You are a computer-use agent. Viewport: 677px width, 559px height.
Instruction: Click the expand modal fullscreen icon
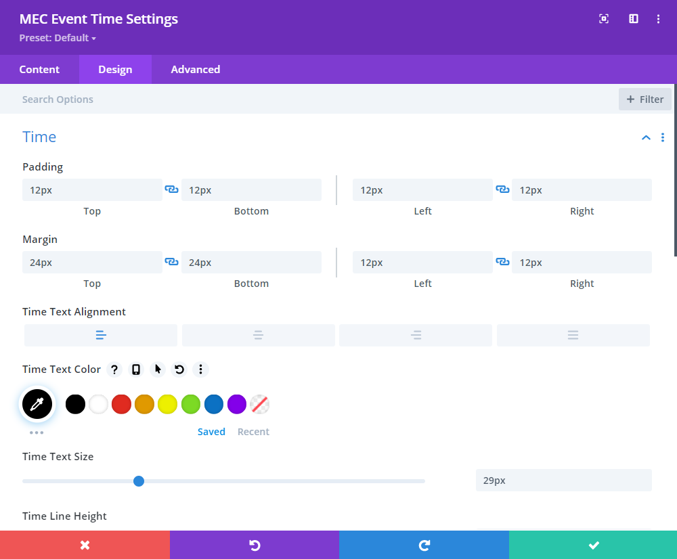(604, 19)
